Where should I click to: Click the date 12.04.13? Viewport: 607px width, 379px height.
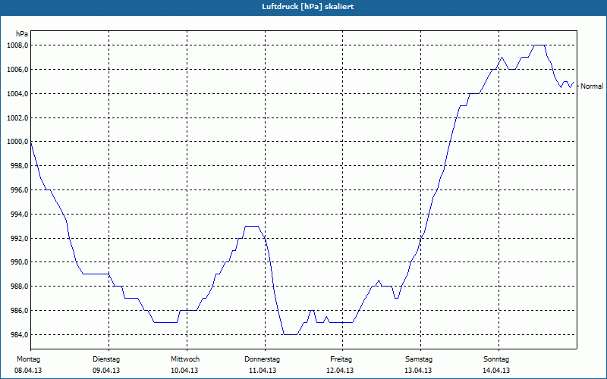(x=340, y=371)
